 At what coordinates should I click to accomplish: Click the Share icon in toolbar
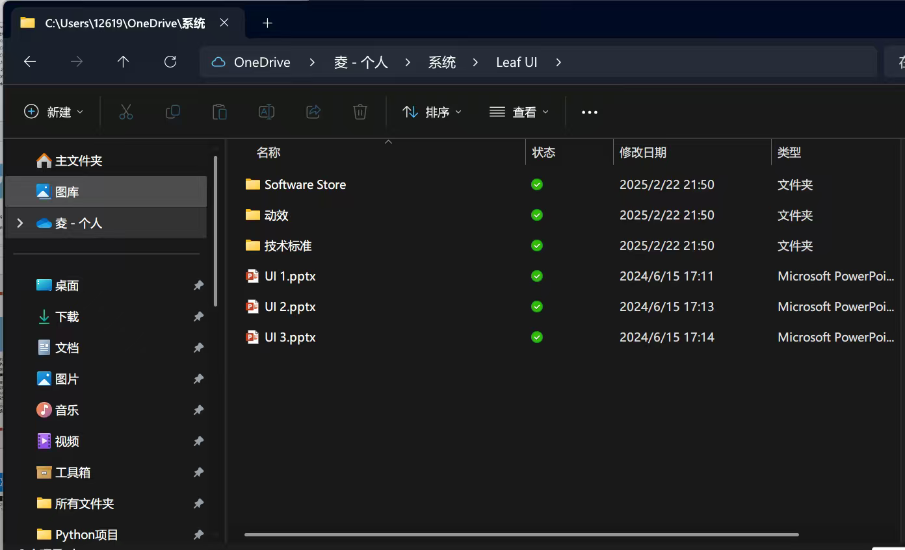(313, 112)
